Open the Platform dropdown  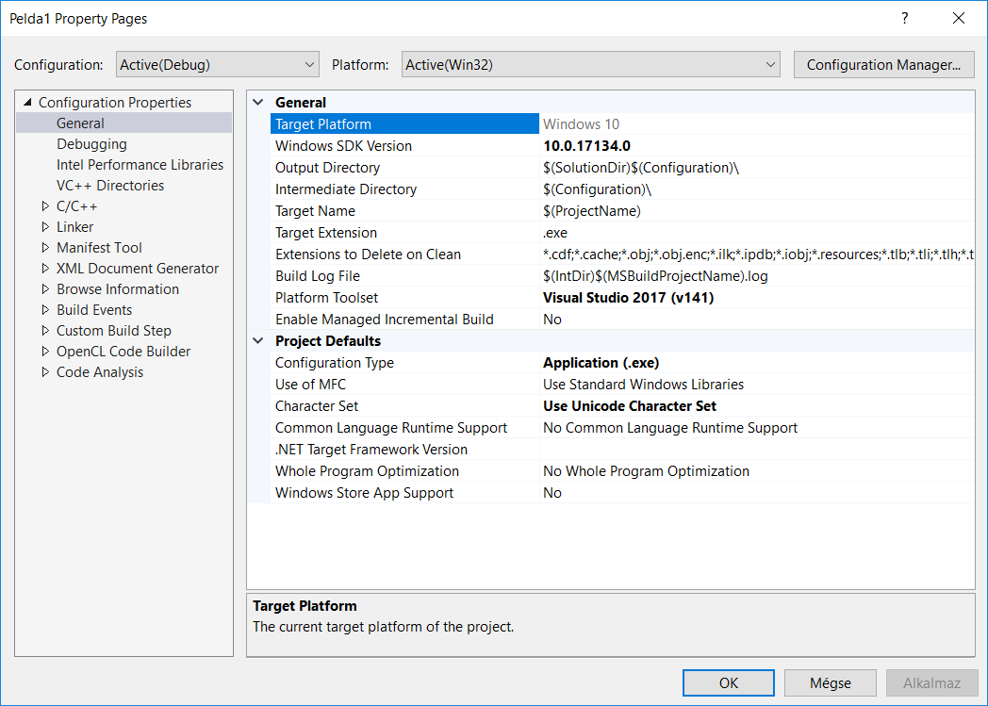[591, 65]
